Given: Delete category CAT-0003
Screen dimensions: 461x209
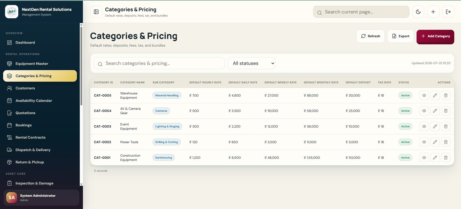Looking at the screenshot, I should 446,126.
